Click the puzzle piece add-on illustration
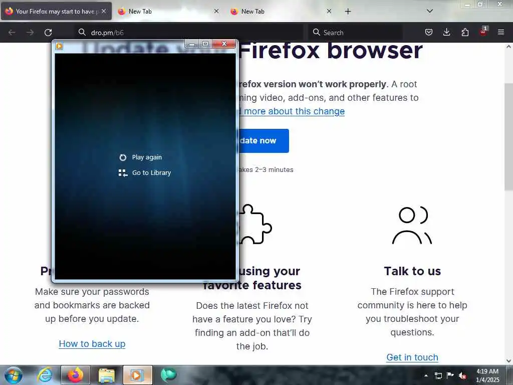This screenshot has width=513, height=385. (255, 224)
